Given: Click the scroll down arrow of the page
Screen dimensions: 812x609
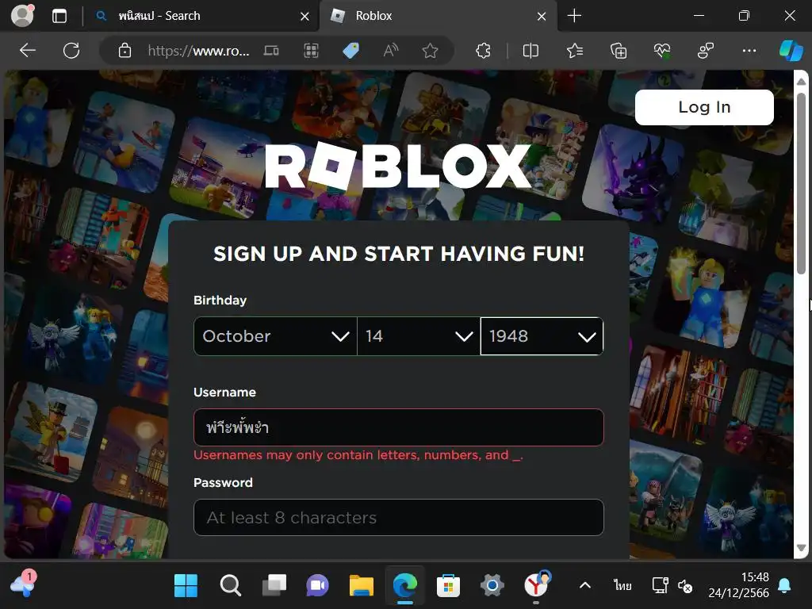Looking at the screenshot, I should pos(801,548).
